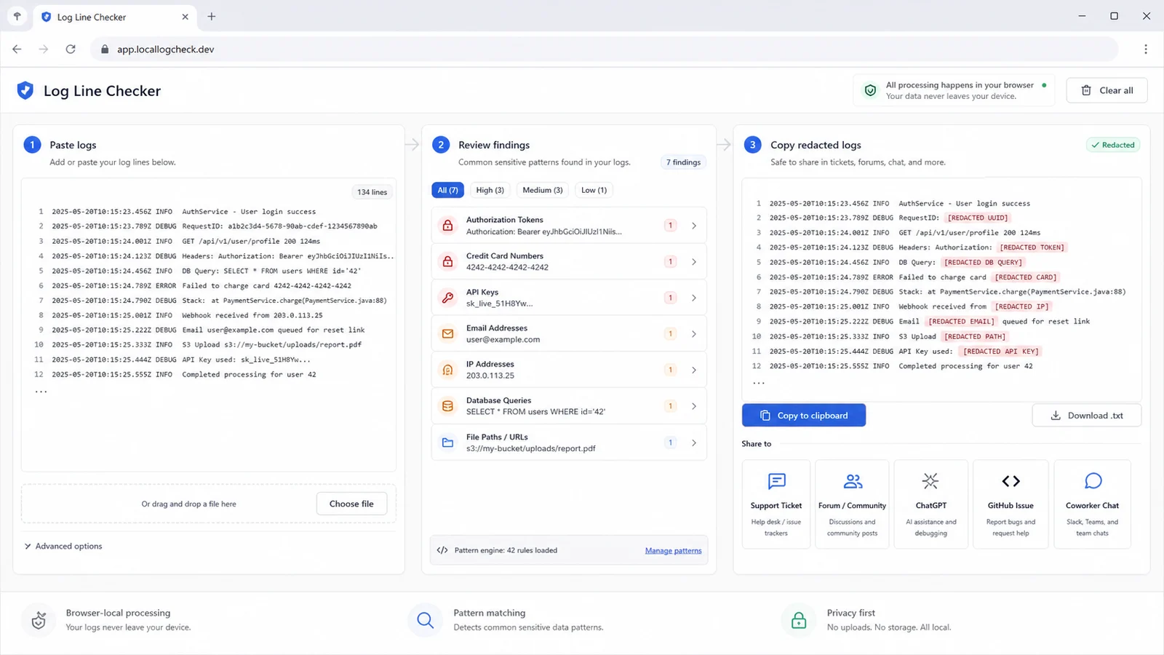Go back using the browser back arrow

[17, 49]
